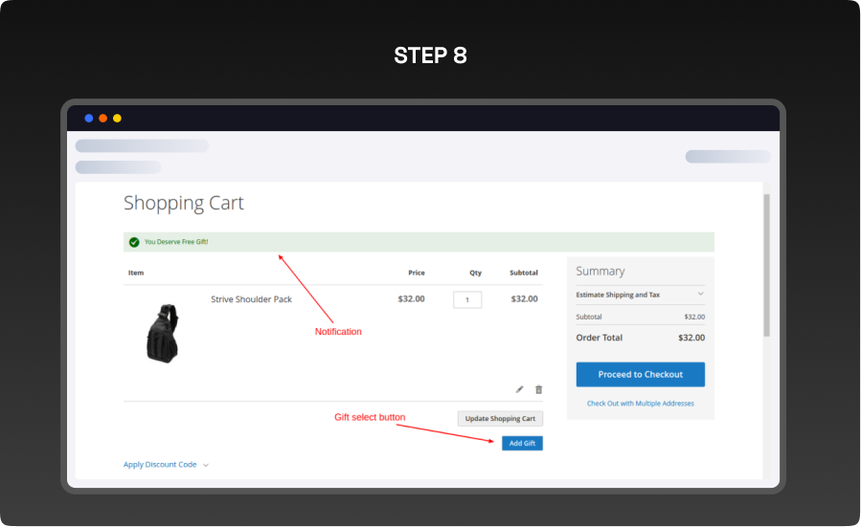
Task: Click the placeholder bar at top right
Action: point(727,157)
